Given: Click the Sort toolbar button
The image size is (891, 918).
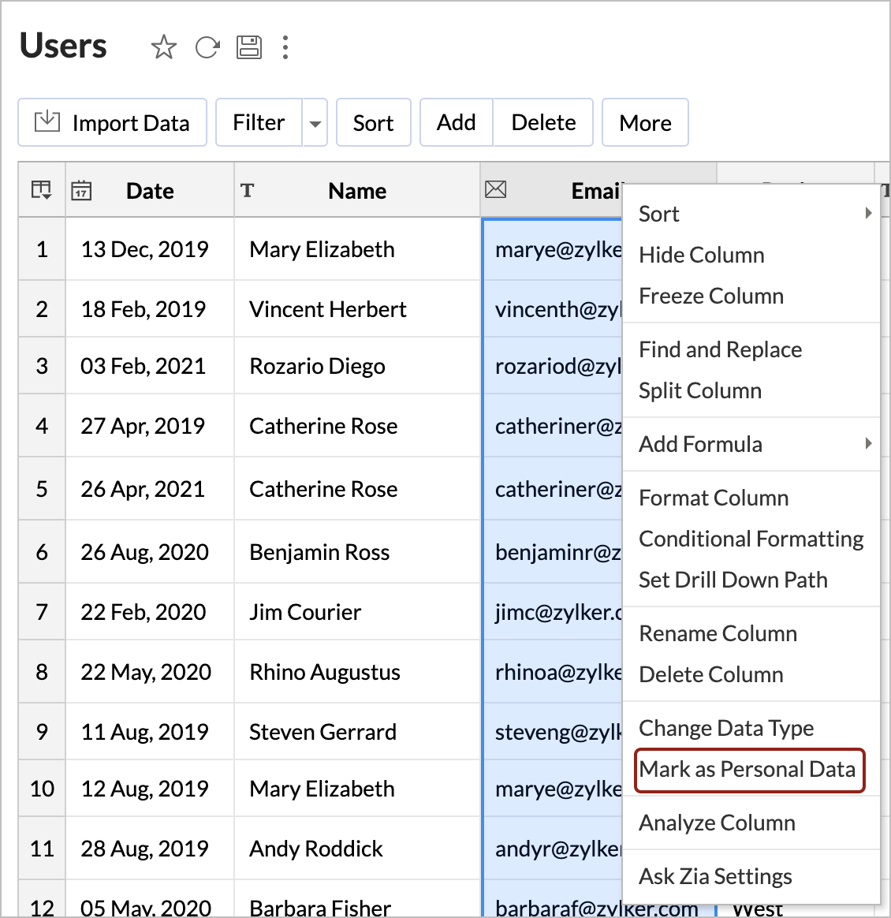Looking at the screenshot, I should point(373,122).
